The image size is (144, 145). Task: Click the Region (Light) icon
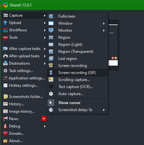pos(51,44)
